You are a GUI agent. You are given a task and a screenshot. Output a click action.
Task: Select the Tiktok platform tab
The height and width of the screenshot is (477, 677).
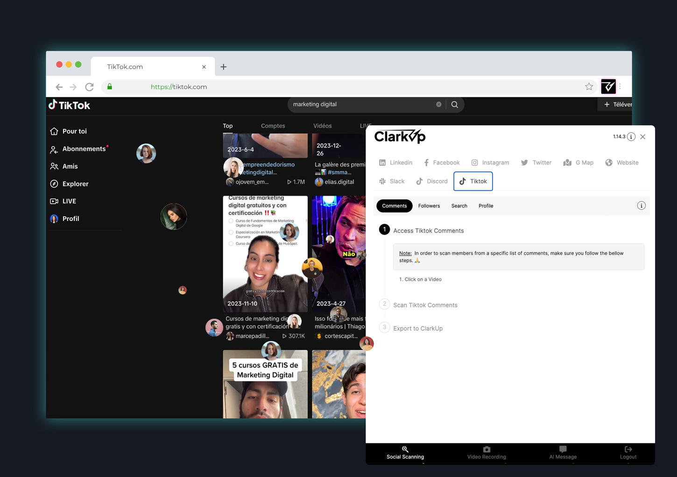click(x=473, y=181)
